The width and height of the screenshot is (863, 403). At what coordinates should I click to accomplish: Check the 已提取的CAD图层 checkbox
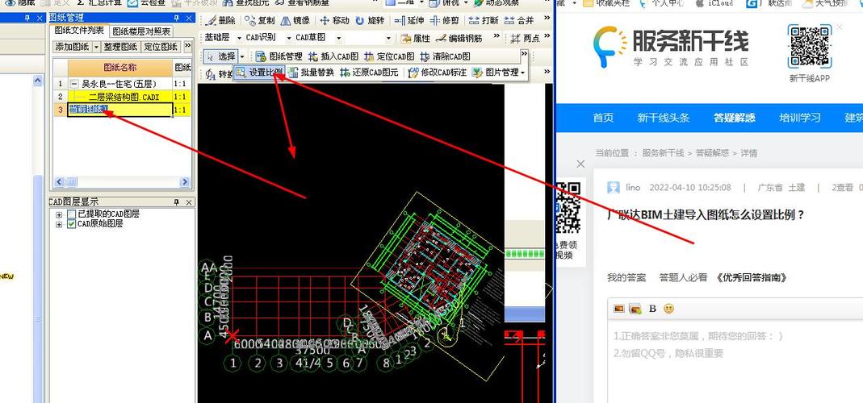[71, 214]
